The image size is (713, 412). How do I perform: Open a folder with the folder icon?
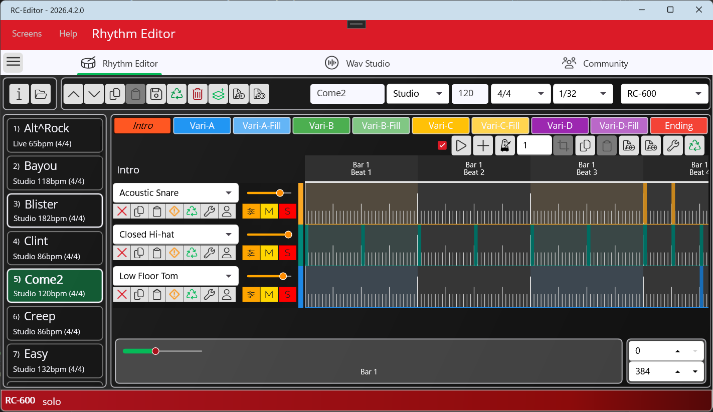click(41, 94)
